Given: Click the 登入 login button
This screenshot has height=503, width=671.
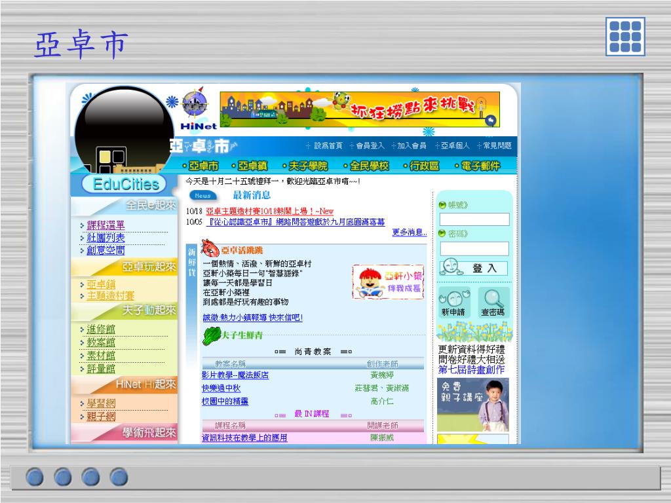Looking at the screenshot, I should 474,268.
